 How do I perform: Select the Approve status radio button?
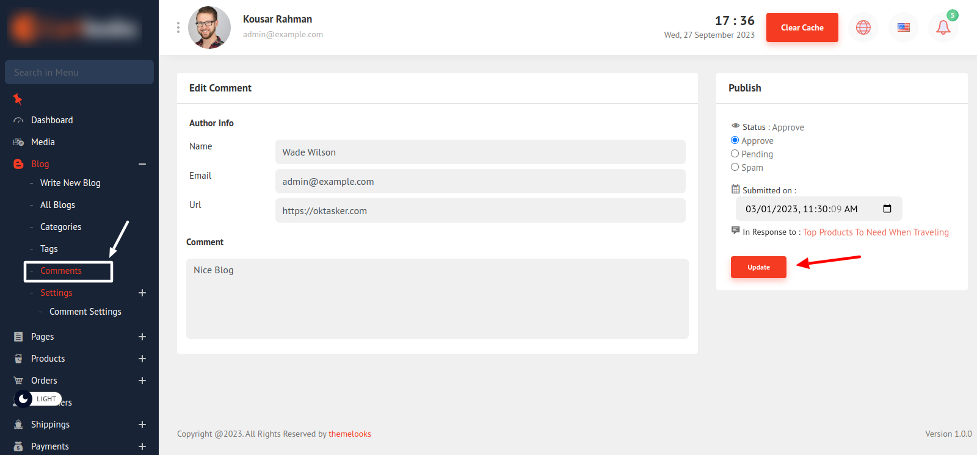pos(735,140)
